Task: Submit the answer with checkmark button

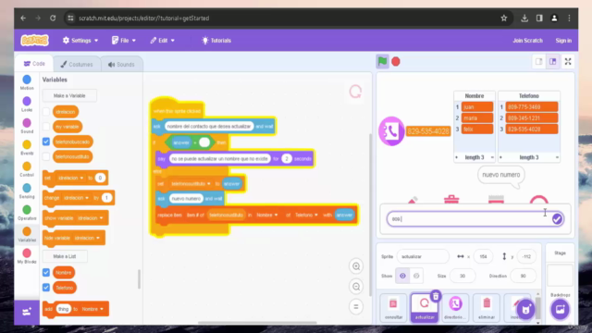Action: [x=557, y=219]
